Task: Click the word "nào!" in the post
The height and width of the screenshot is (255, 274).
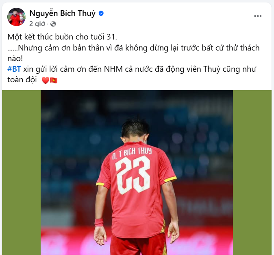Action: coord(15,59)
